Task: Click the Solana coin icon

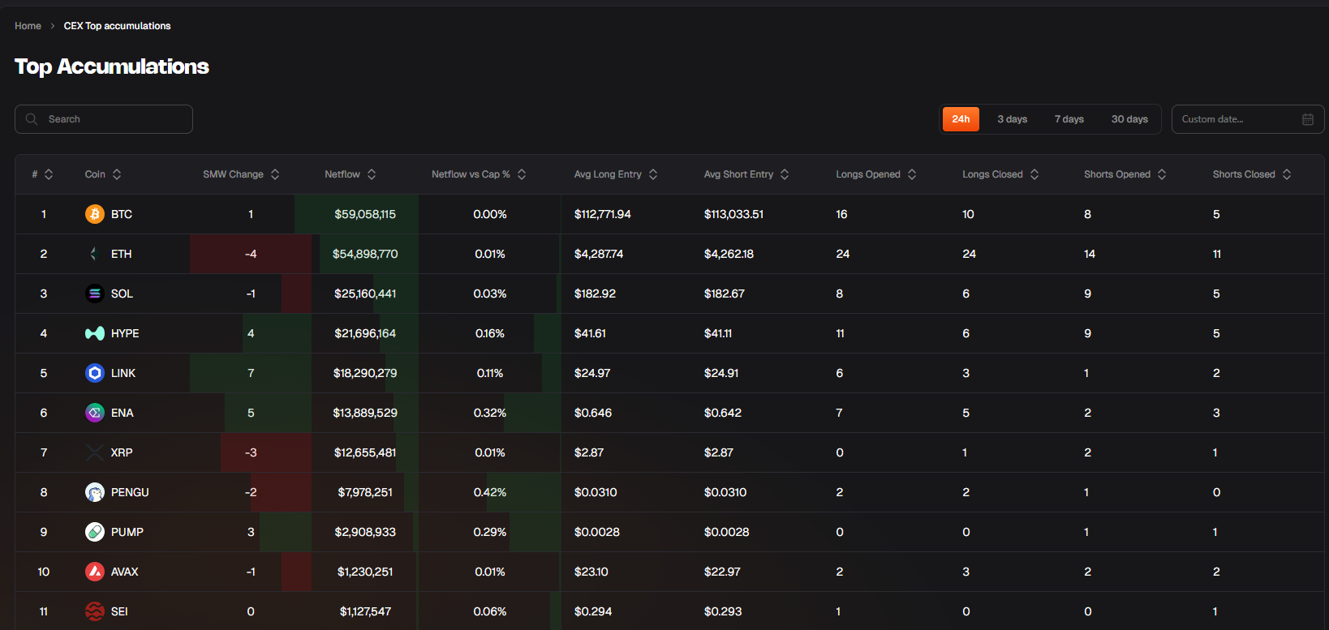Action: [94, 294]
